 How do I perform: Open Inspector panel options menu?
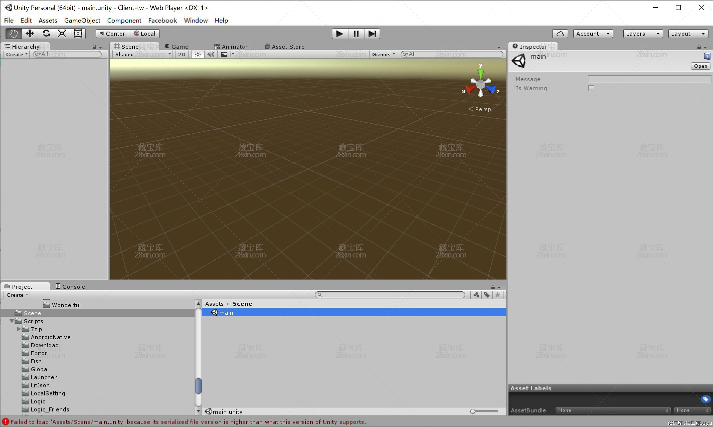tap(707, 47)
